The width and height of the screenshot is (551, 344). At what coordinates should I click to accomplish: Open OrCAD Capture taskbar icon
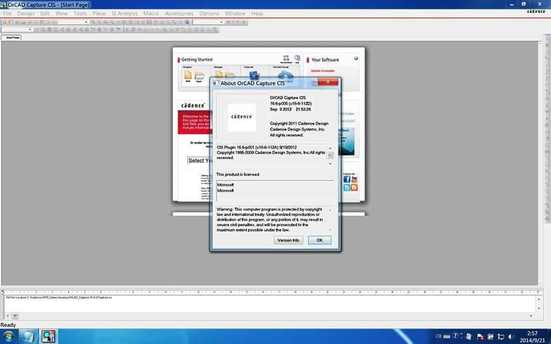48,336
